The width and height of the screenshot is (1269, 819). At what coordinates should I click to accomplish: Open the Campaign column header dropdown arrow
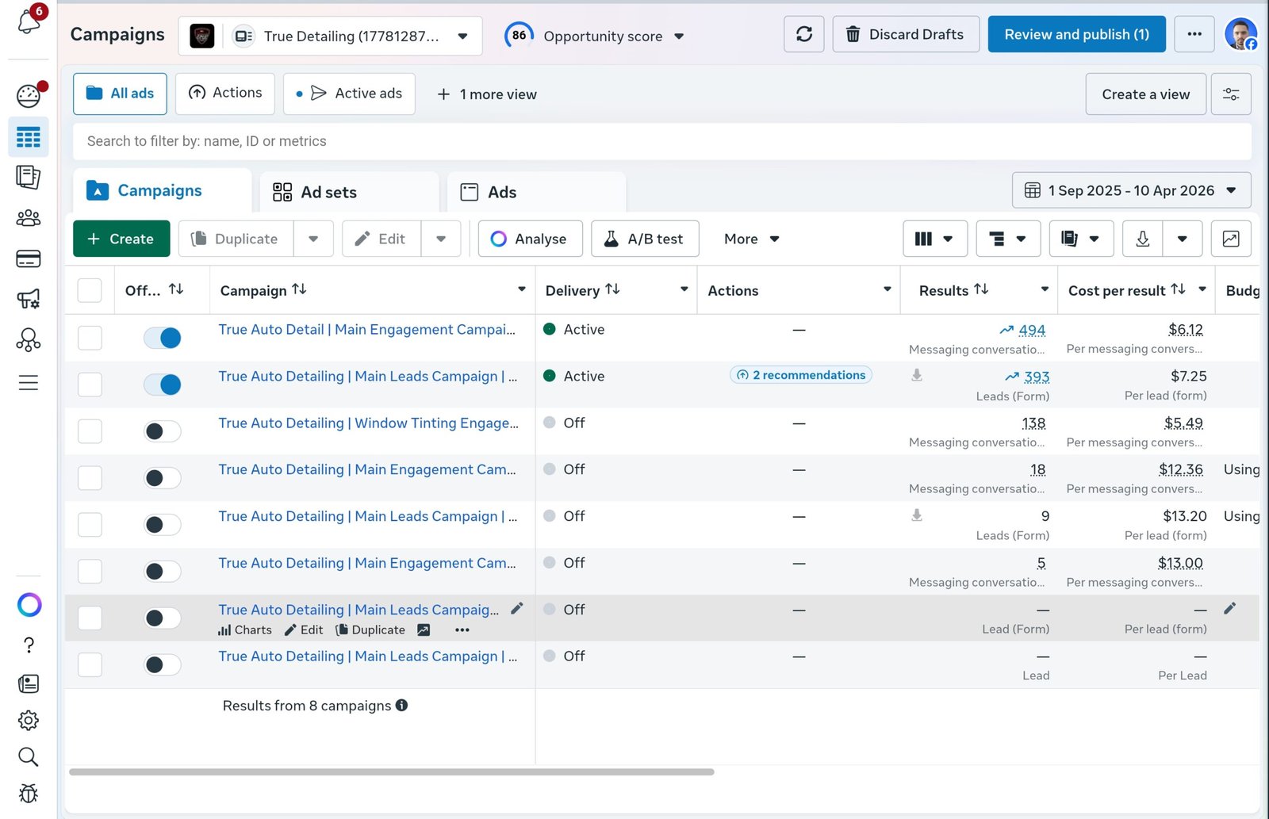click(x=521, y=289)
